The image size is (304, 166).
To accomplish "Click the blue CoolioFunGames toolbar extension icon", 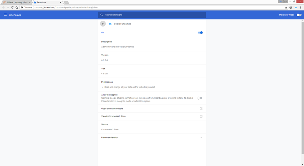I will click(x=296, y=7).
